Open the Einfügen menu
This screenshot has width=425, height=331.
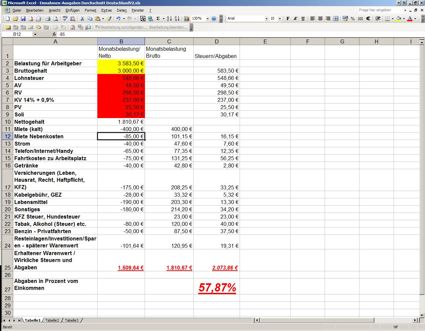[72, 10]
